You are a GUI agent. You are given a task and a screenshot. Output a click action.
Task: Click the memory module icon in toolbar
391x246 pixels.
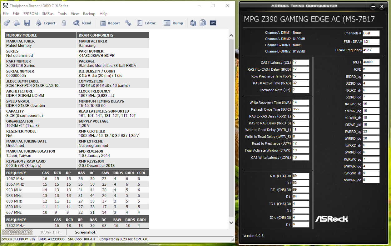coord(213,23)
